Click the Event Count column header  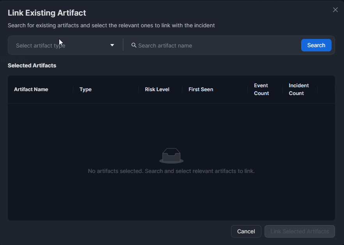(x=261, y=89)
